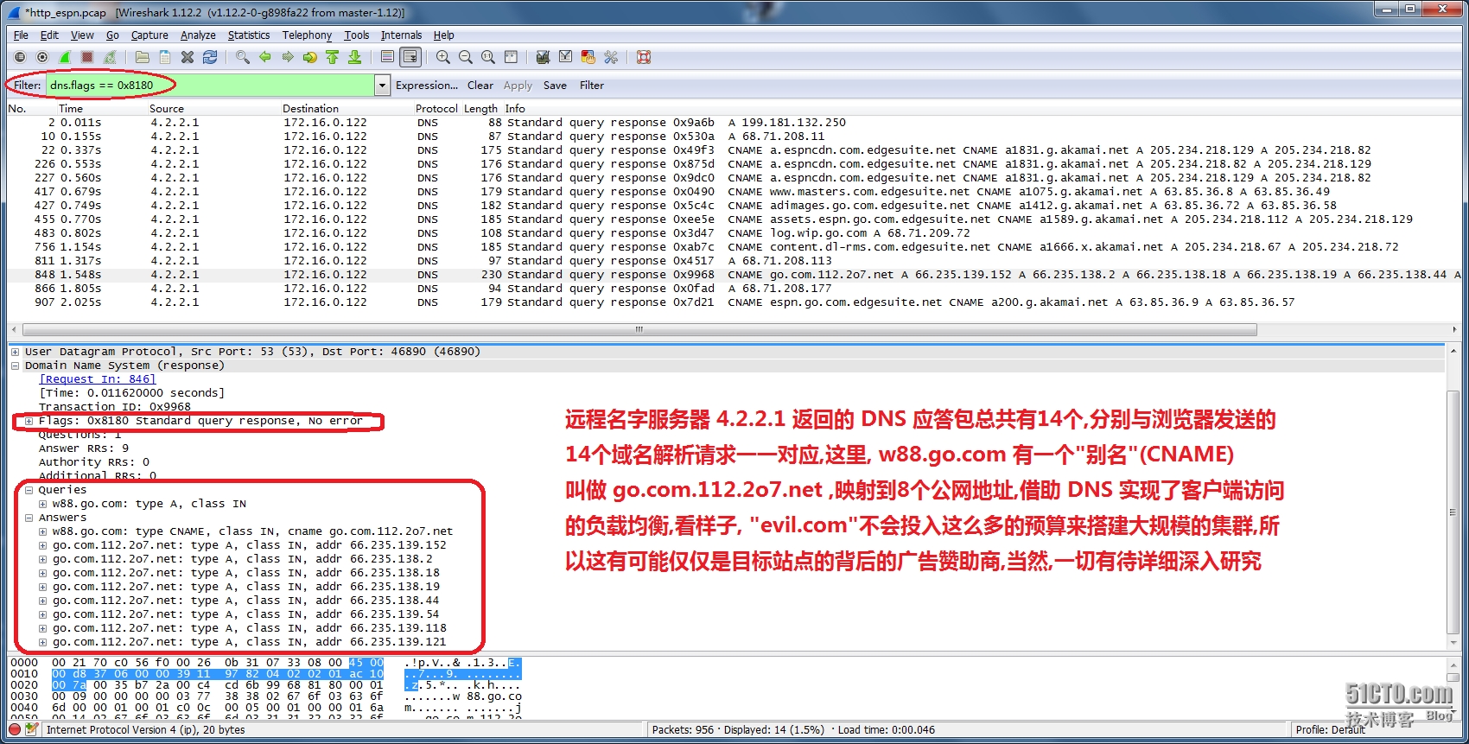
Task: Close this capture file icon
Action: 188,57
